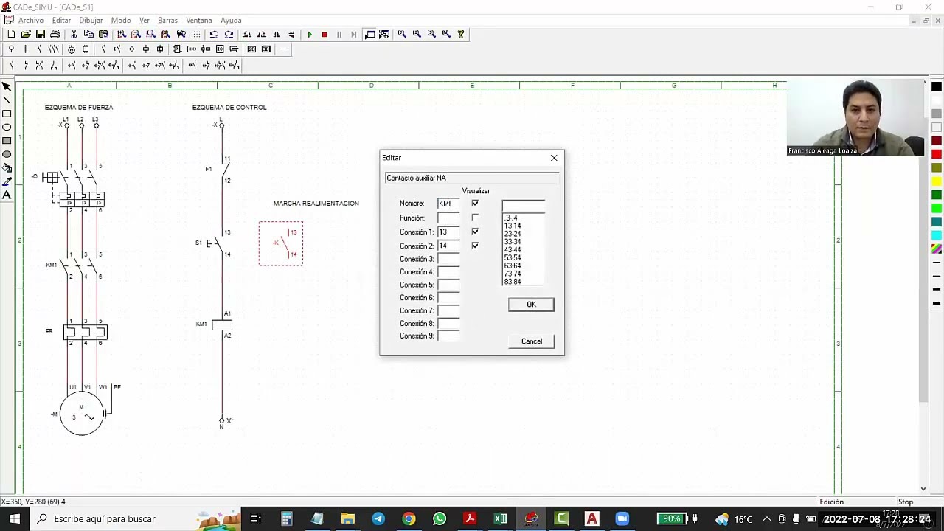Open Chrome from the taskbar
The image size is (944, 531).
pyautogui.click(x=409, y=518)
